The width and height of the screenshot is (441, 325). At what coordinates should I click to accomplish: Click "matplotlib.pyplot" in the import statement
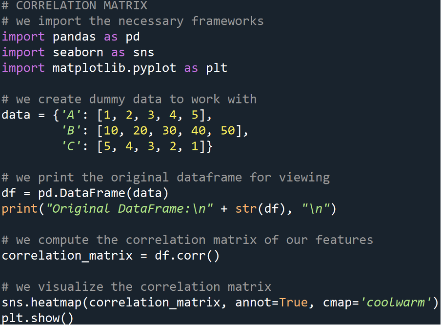(115, 68)
